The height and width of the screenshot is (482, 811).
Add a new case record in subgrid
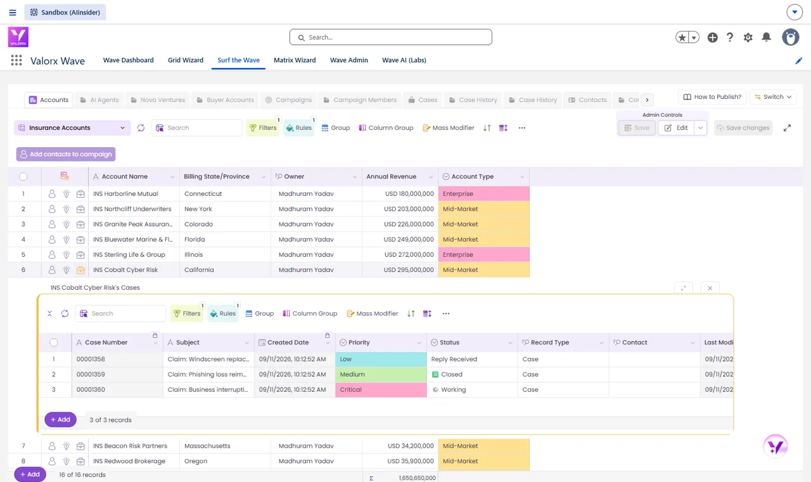[60, 419]
